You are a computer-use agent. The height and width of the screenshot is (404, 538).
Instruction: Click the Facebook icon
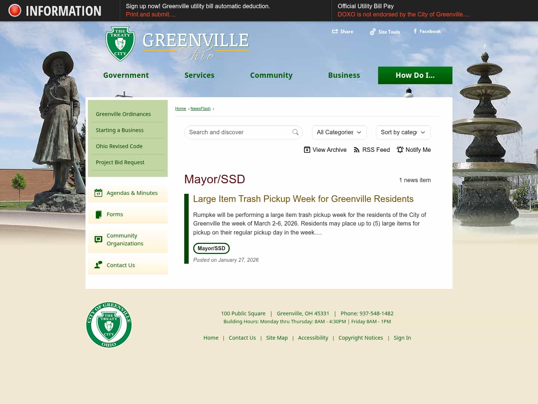[415, 31]
